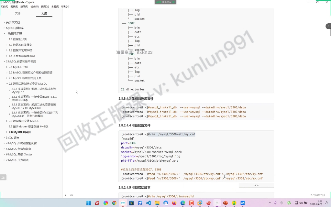Click the Typora taskbar icon
Viewport: 331px width, 207px height.
pos(217,203)
